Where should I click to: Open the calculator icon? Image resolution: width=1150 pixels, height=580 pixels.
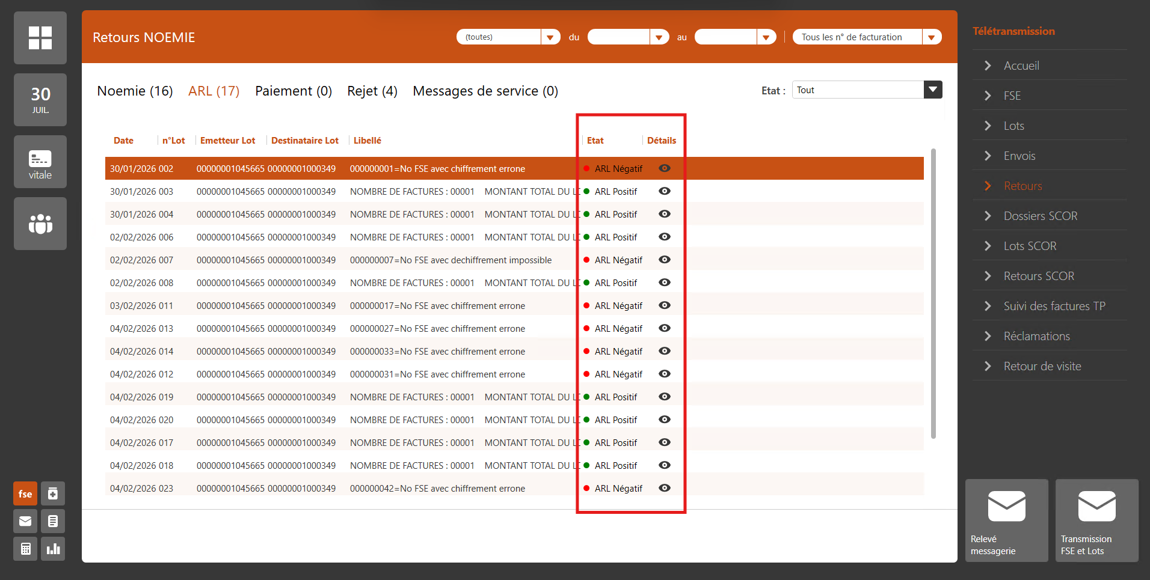[x=25, y=549]
